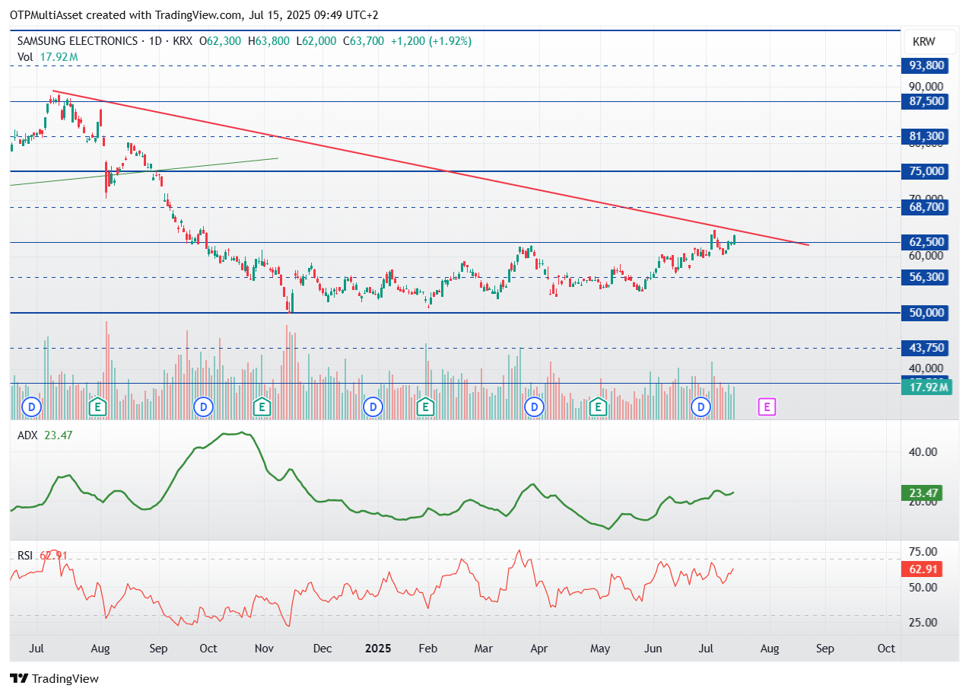The width and height of the screenshot is (969, 695).
Task: Click the earnings E marker in early August
Action: point(97,407)
